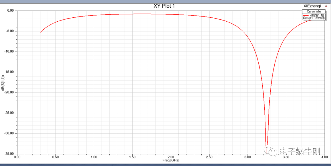
Task: Click the resonance dip minimum of the curve
Action: click(267, 148)
